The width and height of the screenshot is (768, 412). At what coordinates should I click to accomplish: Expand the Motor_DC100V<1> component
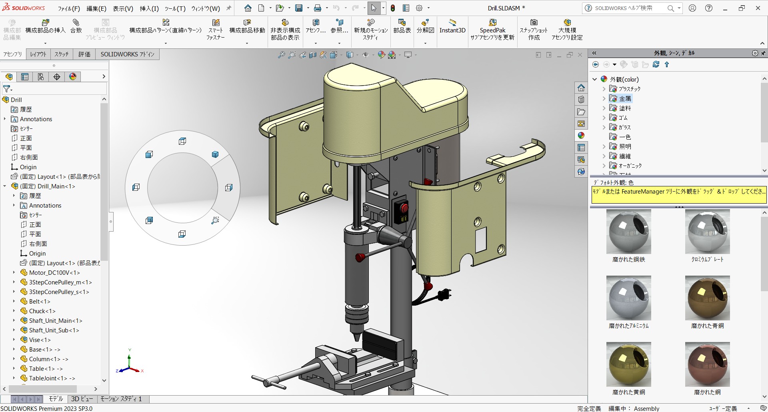point(14,273)
